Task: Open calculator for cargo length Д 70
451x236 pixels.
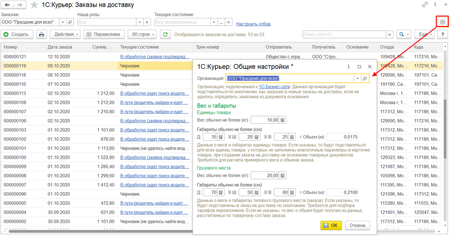Action: pos(220,192)
